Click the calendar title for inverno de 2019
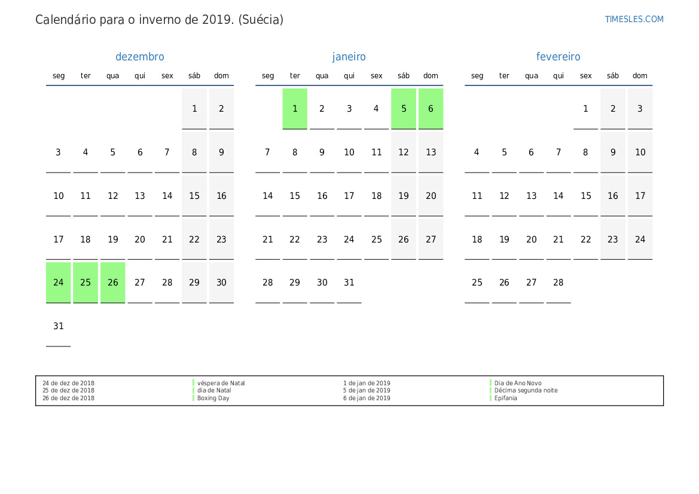699x494 pixels. pos(159,20)
